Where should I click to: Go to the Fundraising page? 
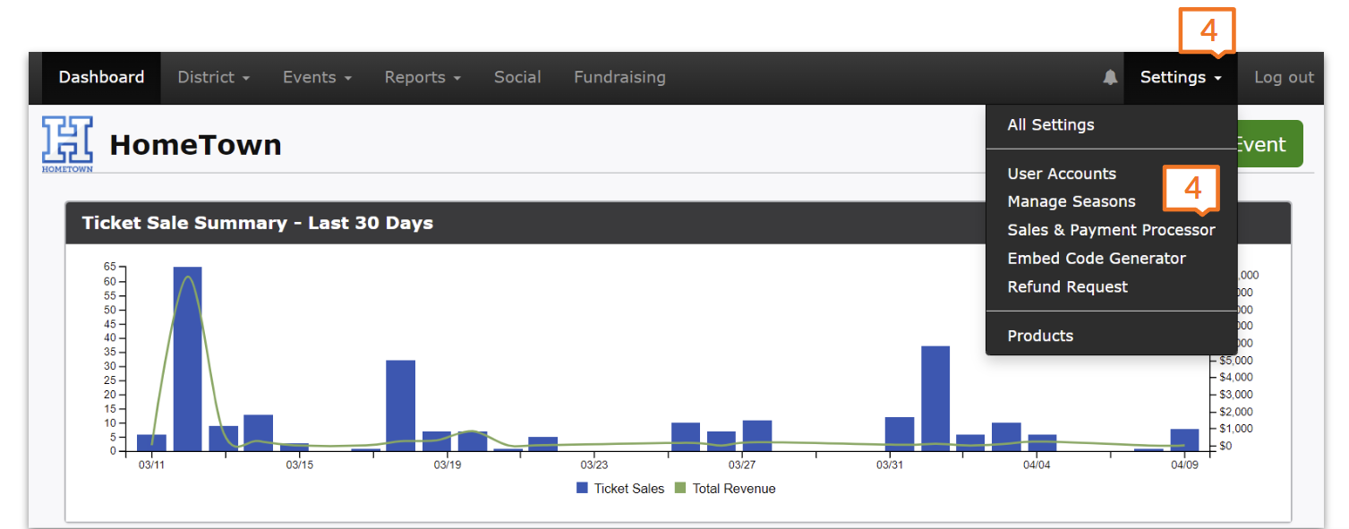tap(619, 78)
